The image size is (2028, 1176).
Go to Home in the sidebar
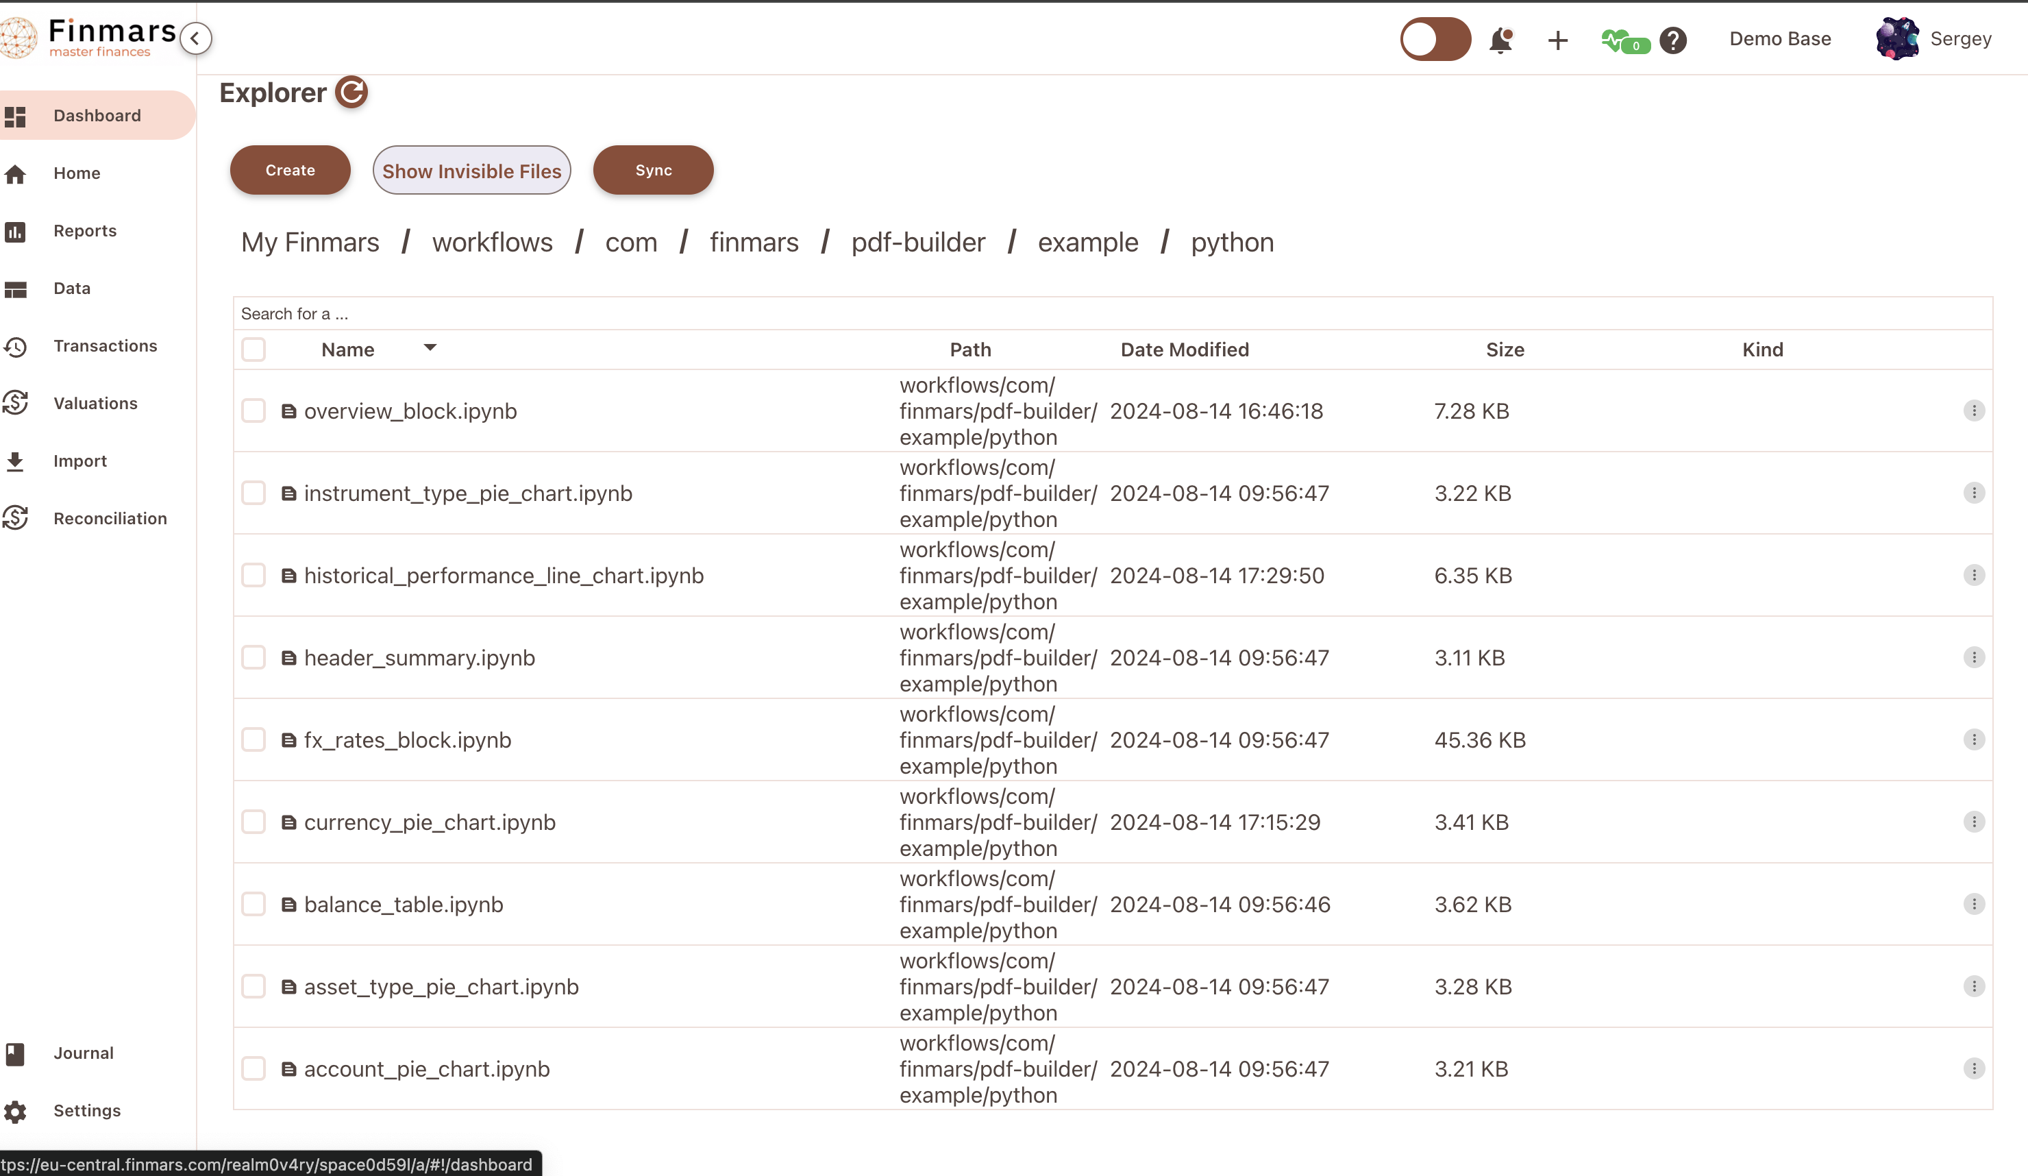coord(77,173)
